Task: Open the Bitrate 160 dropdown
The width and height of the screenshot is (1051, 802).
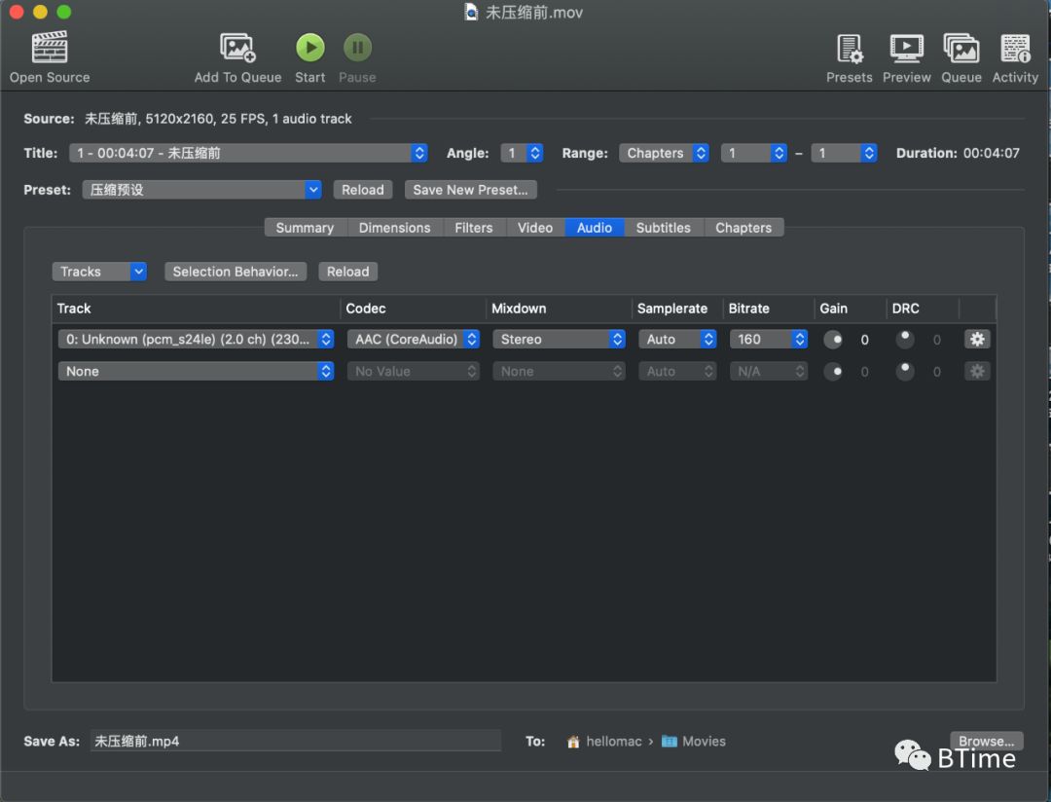Action: 769,340
